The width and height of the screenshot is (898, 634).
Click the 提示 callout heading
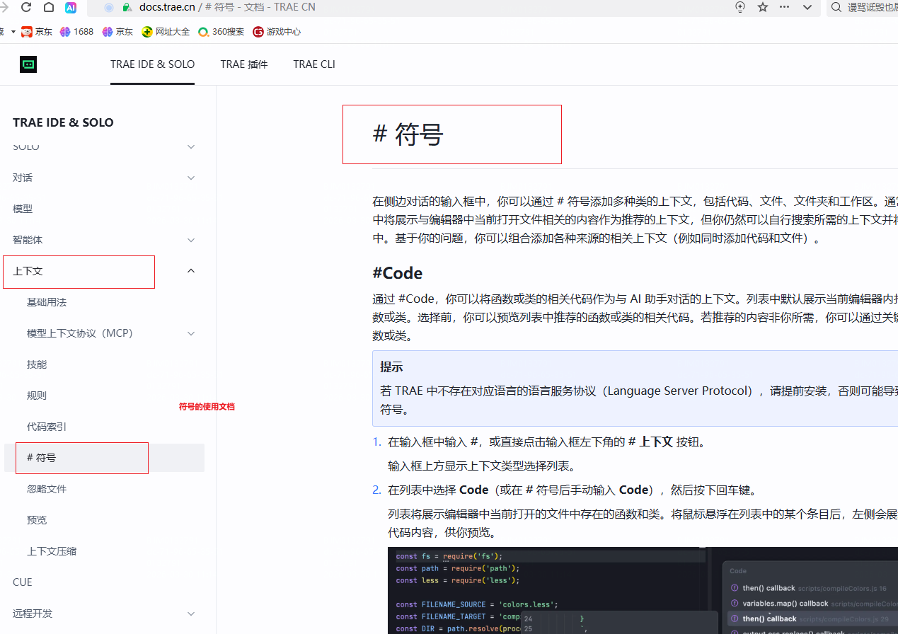(391, 367)
